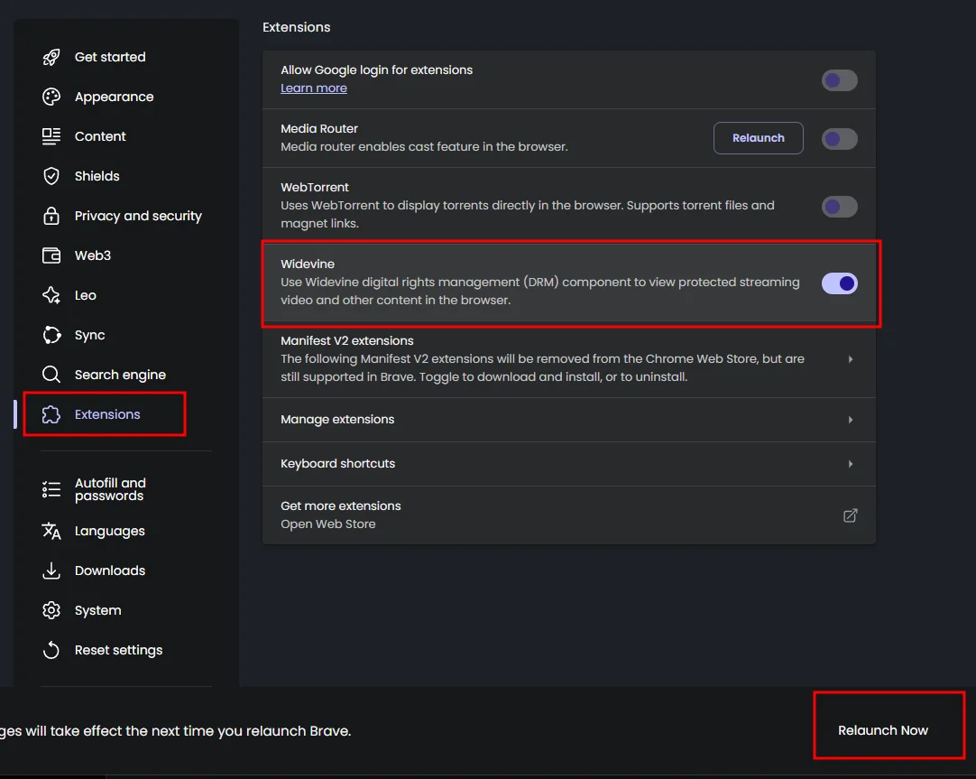Screen dimensions: 976x779
Task: Click the gear icon for System
Action: 51,610
